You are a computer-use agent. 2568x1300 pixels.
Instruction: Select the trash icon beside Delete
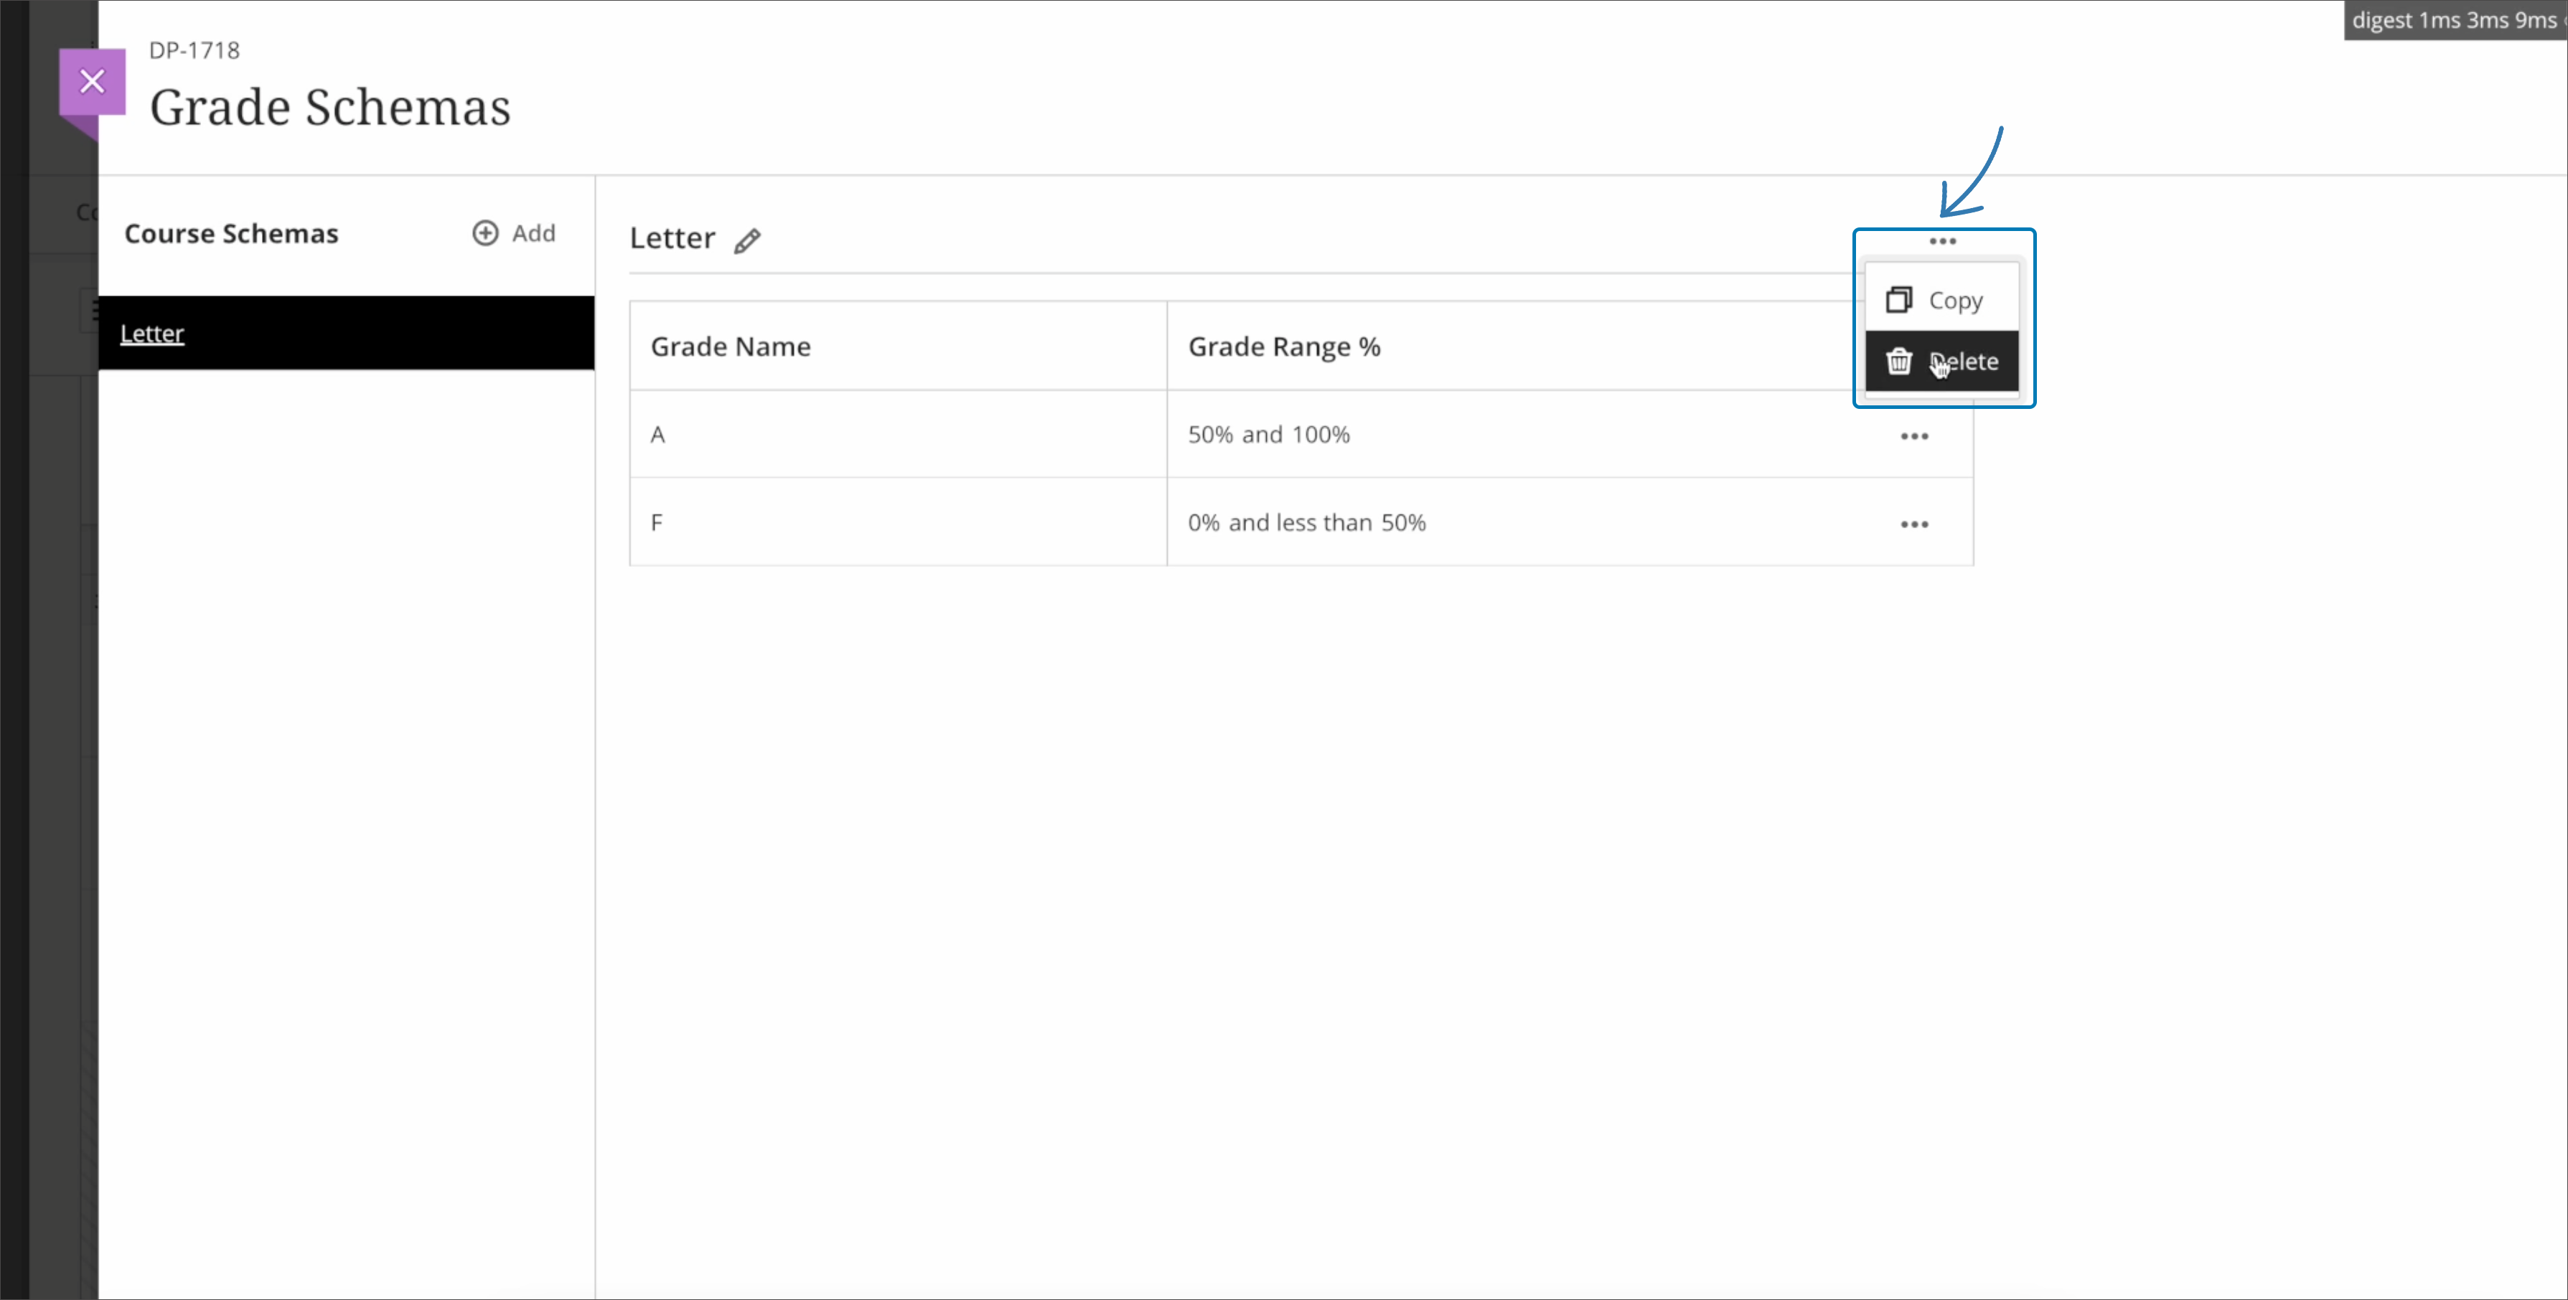pyautogui.click(x=1899, y=361)
